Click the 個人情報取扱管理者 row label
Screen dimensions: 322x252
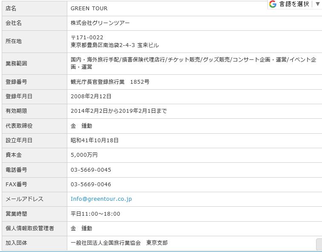coord(30,229)
